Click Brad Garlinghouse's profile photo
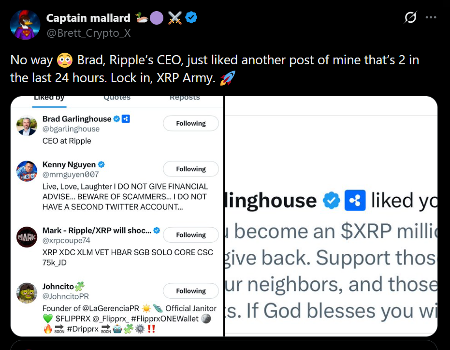Viewport: 450px width, 350px height. coord(27,125)
